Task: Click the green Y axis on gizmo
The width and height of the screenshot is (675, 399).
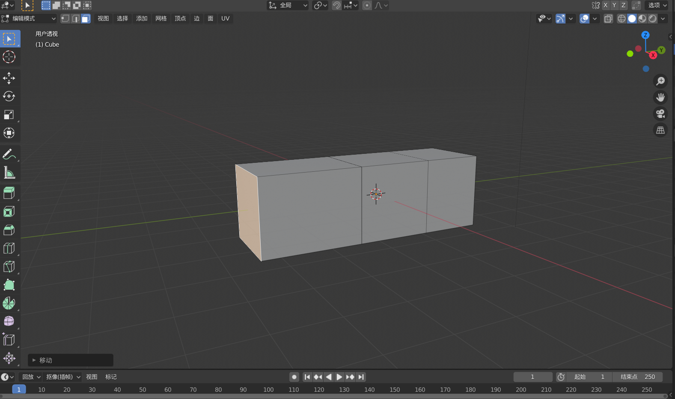Action: pyautogui.click(x=662, y=50)
